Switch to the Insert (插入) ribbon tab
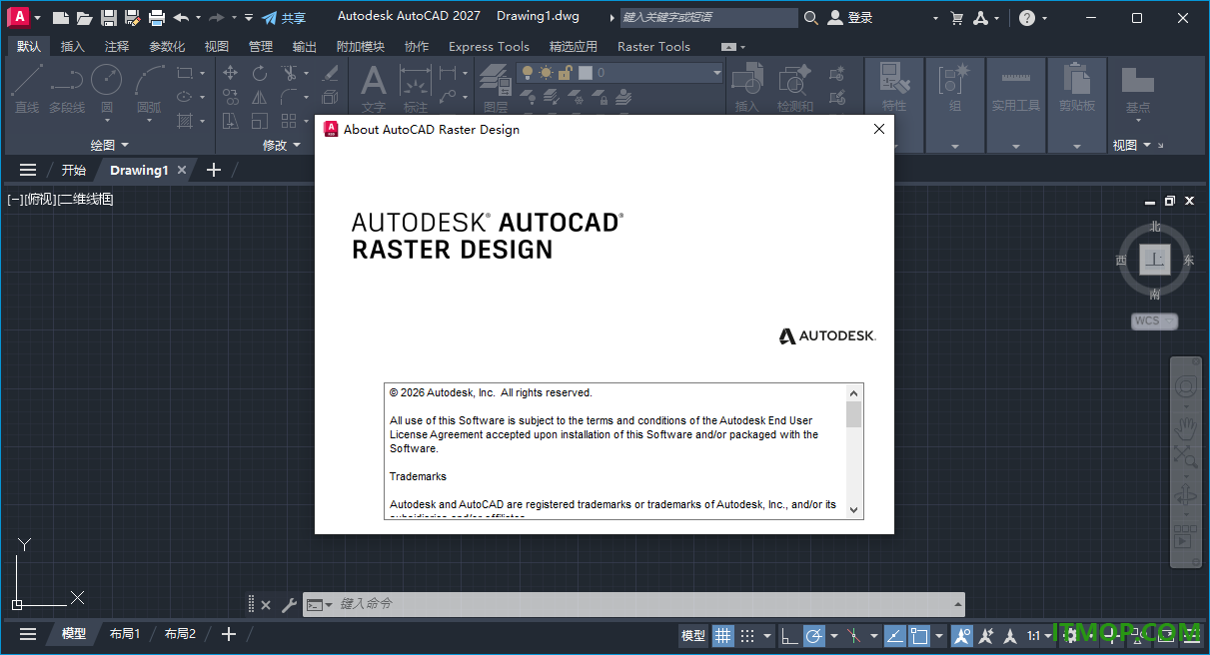The width and height of the screenshot is (1210, 655). pyautogui.click(x=73, y=47)
